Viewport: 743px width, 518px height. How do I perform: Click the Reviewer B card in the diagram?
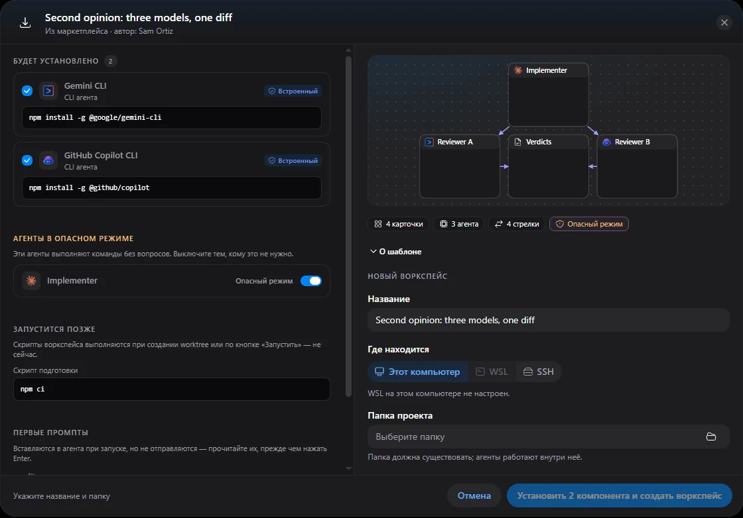coord(637,166)
